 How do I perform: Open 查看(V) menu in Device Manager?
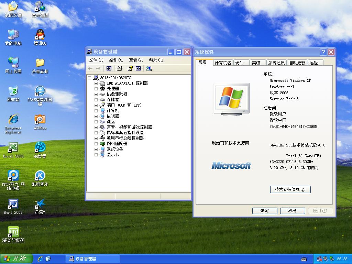(x=136, y=60)
